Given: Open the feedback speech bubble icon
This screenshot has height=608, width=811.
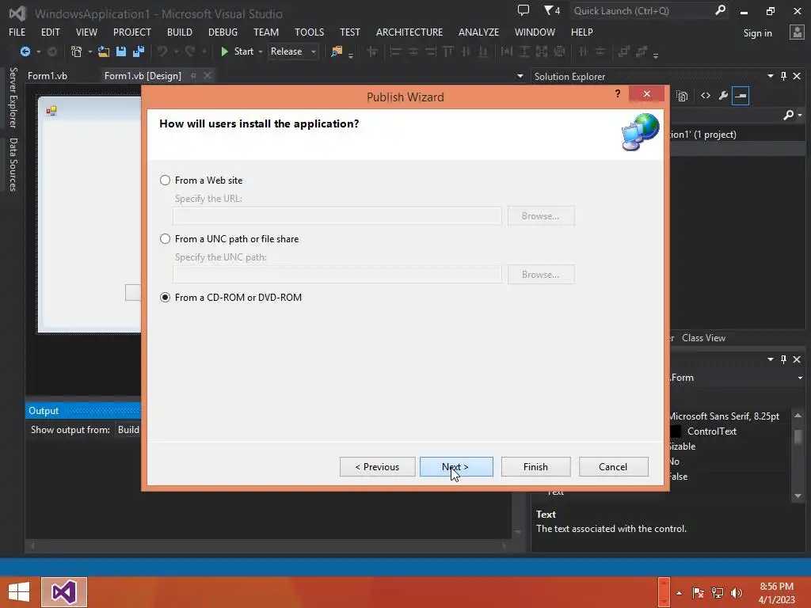Looking at the screenshot, I should [x=524, y=10].
